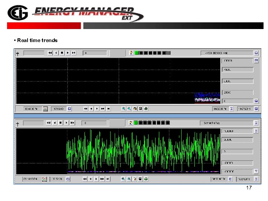
Task: Stop playback in the bottom trend's upper toolbar
Action: 61,123
